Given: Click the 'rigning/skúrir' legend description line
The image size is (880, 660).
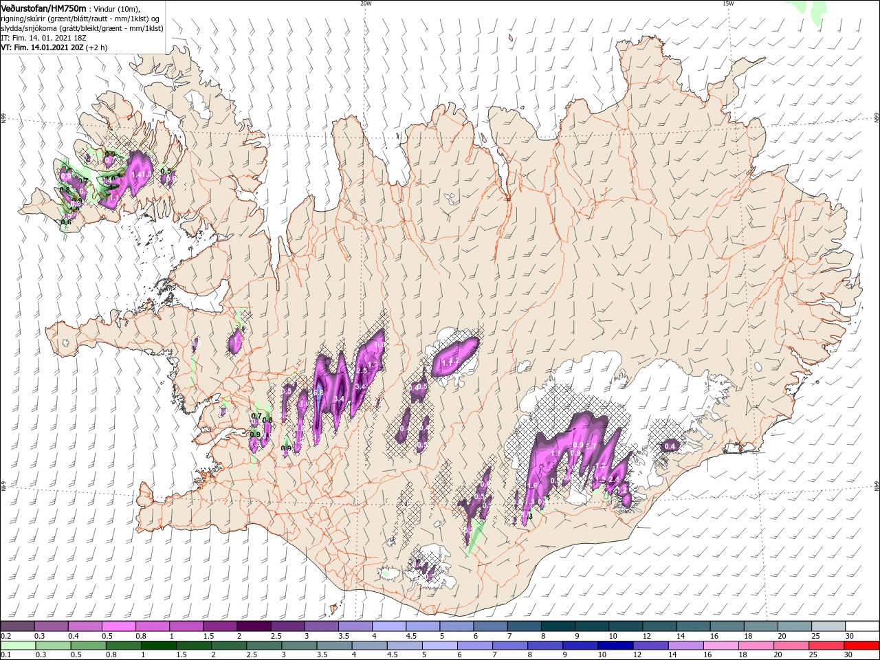Looking at the screenshot, I should [80, 19].
